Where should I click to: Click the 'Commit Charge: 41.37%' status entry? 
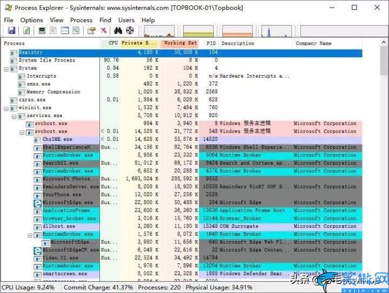tap(98, 287)
